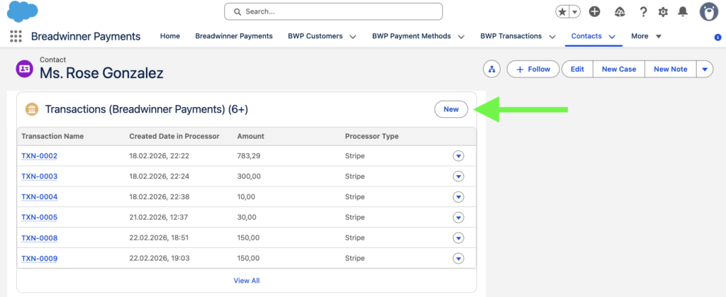Click the New Case button
The width and height of the screenshot is (726, 297).
tap(618, 69)
